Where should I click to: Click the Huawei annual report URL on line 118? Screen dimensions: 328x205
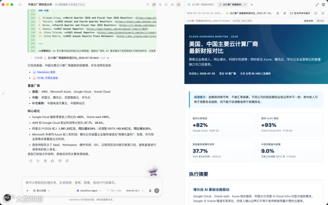pyautogui.click(x=117, y=29)
